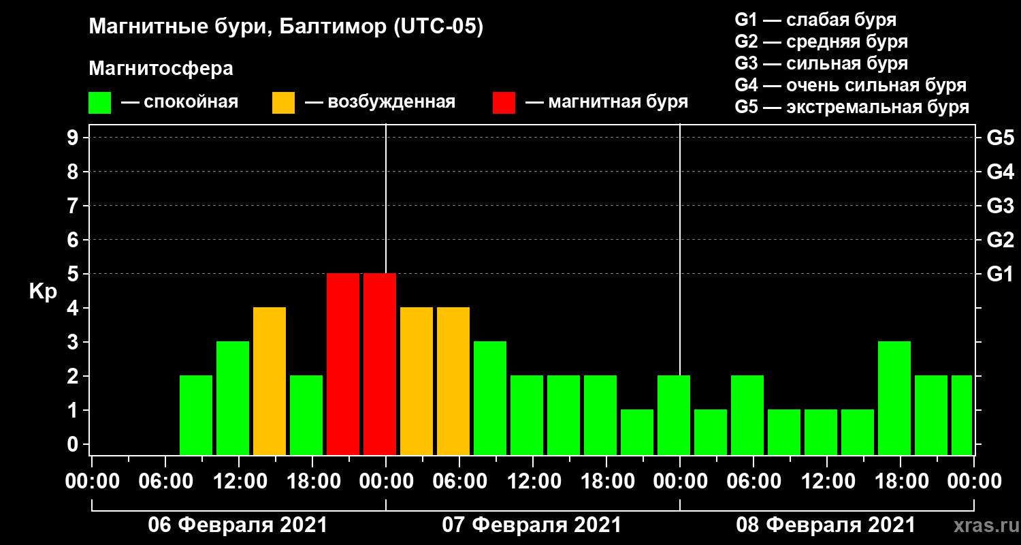
Task: Click the G5 label on the right axis
Action: point(1001,138)
